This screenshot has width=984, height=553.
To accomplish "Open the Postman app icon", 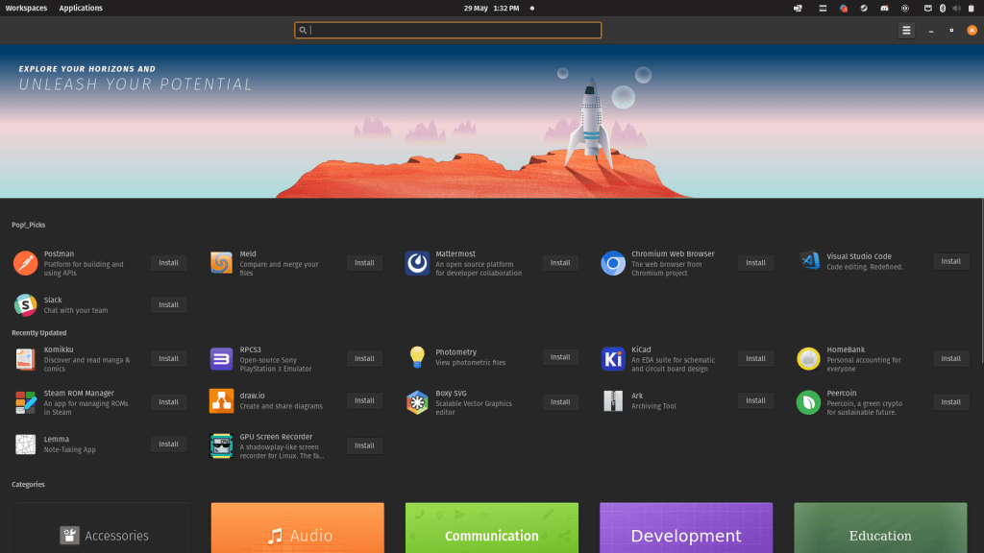I will (x=26, y=263).
